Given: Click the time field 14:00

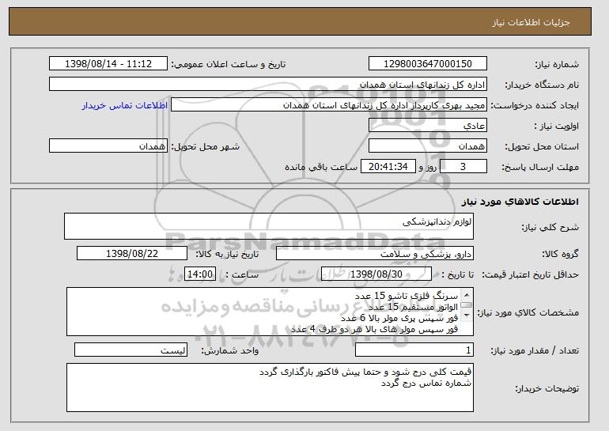Looking at the screenshot, I should click(x=200, y=274).
